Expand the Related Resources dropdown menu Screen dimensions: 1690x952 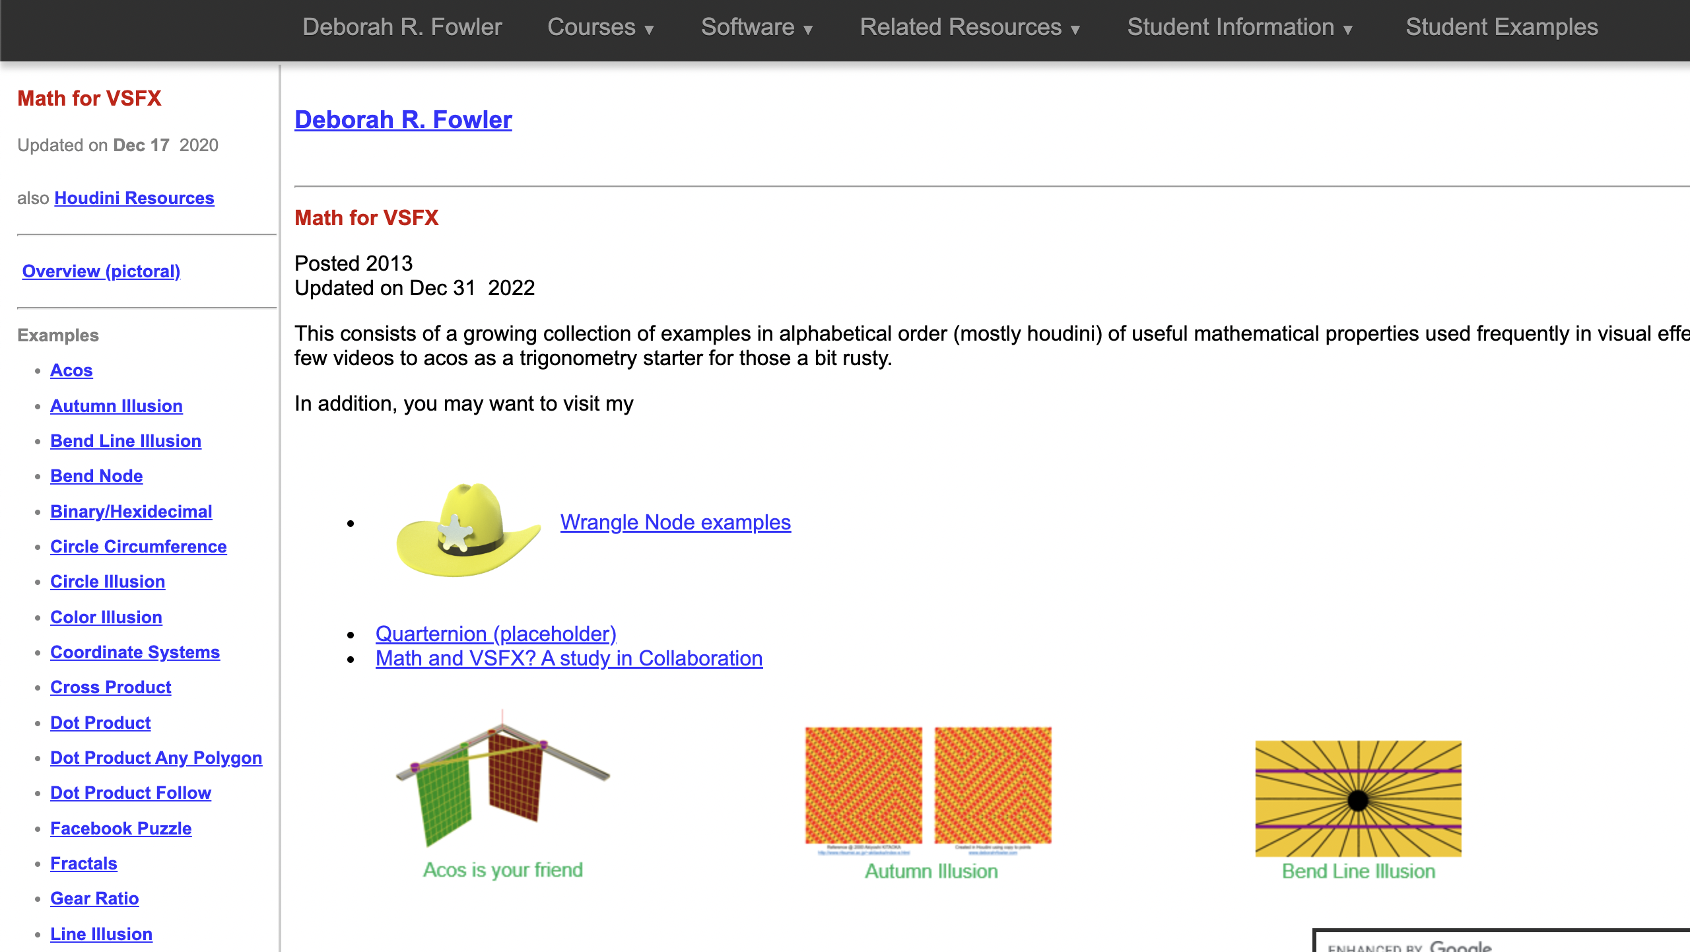[969, 28]
